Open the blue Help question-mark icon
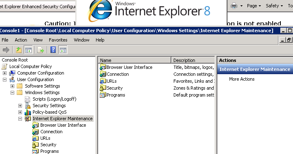The image size is (293, 154). [x=53, y=50]
